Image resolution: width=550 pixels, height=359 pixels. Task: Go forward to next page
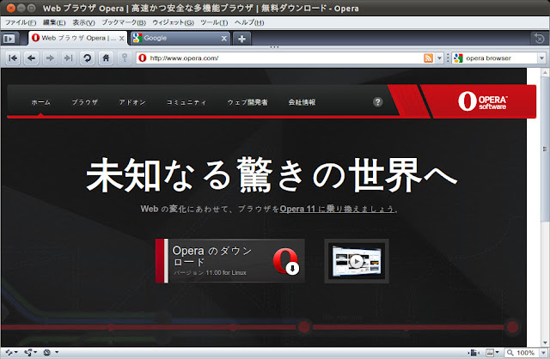click(50, 58)
